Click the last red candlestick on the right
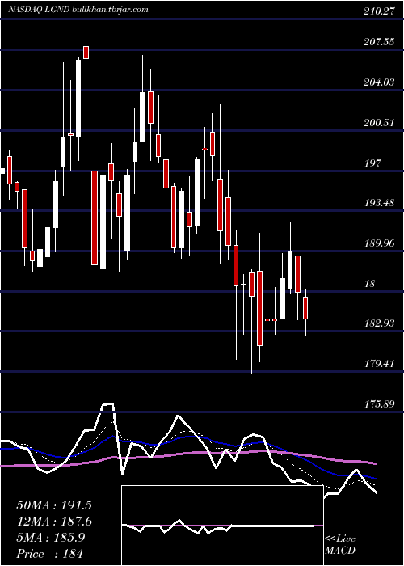Screen dimensions: 404x566 [x=305, y=308]
